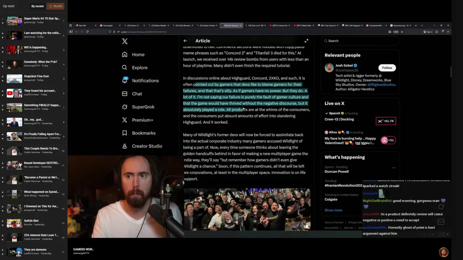
Task: Open the three-dot menu in What's happening
Action: point(394,168)
